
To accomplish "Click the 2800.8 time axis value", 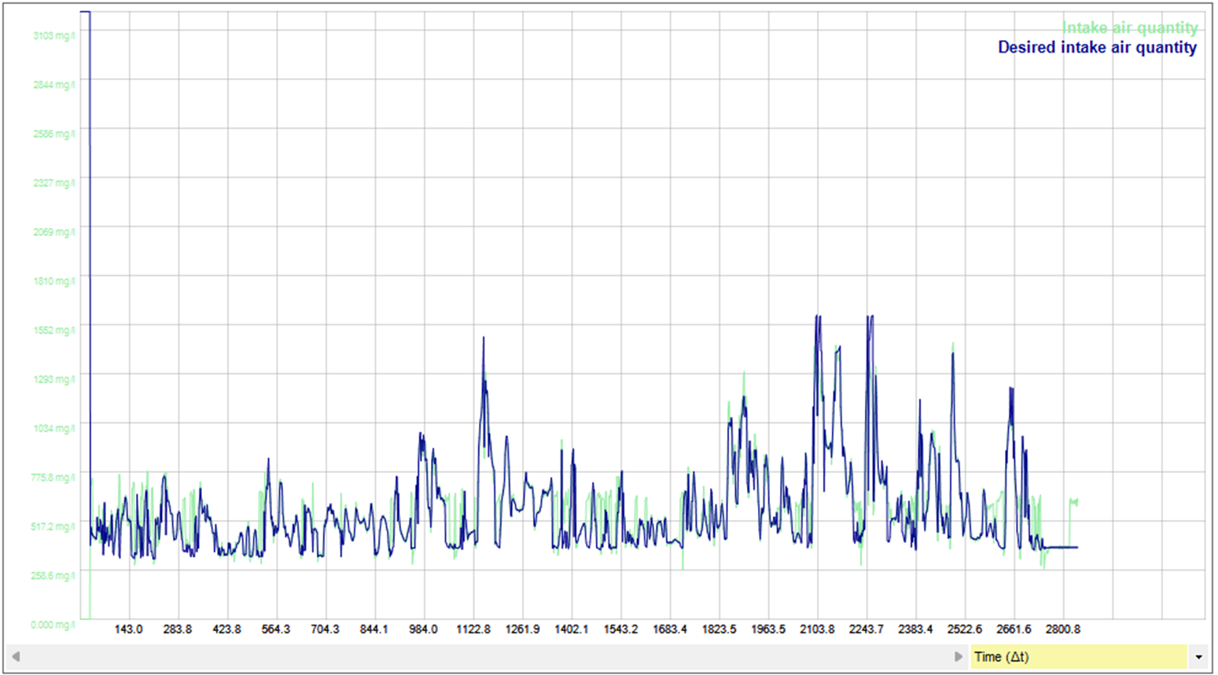I will 1063,629.
